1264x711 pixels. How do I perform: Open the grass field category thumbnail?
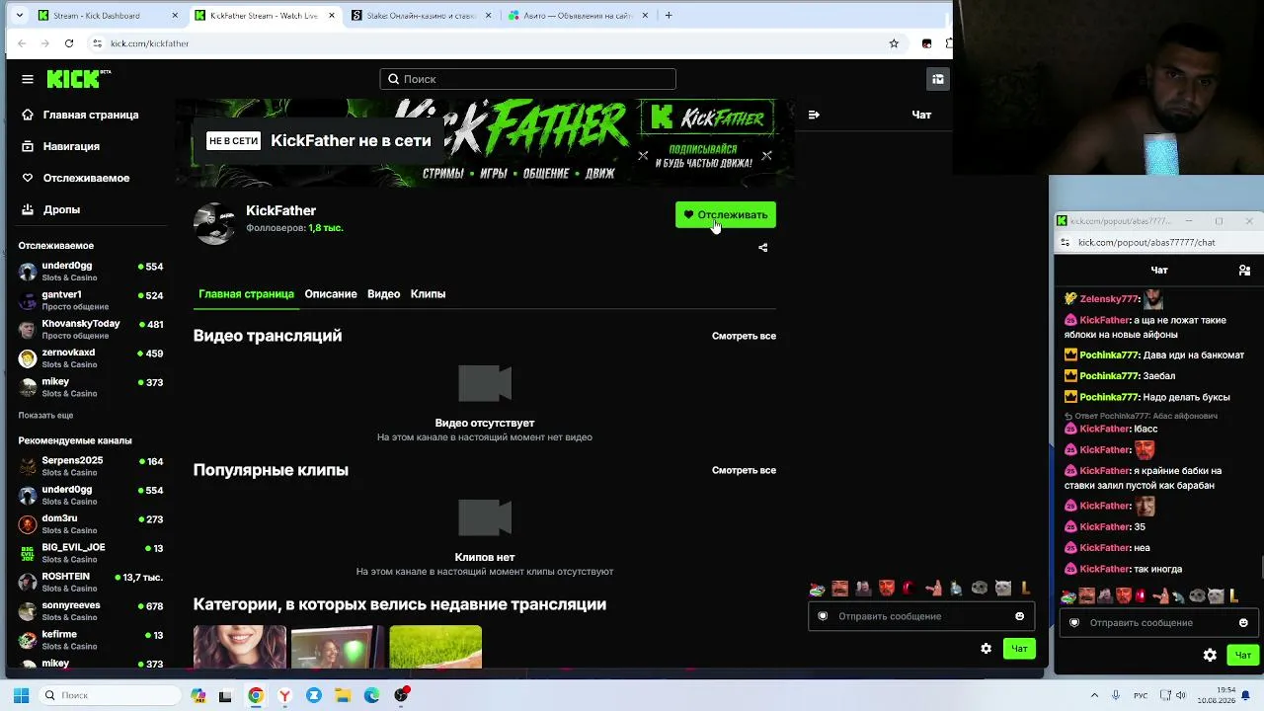click(435, 647)
